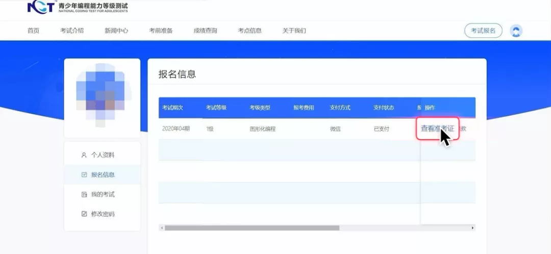Select 报名信息 in the sidebar
Image resolution: width=551 pixels, height=254 pixels.
102,174
